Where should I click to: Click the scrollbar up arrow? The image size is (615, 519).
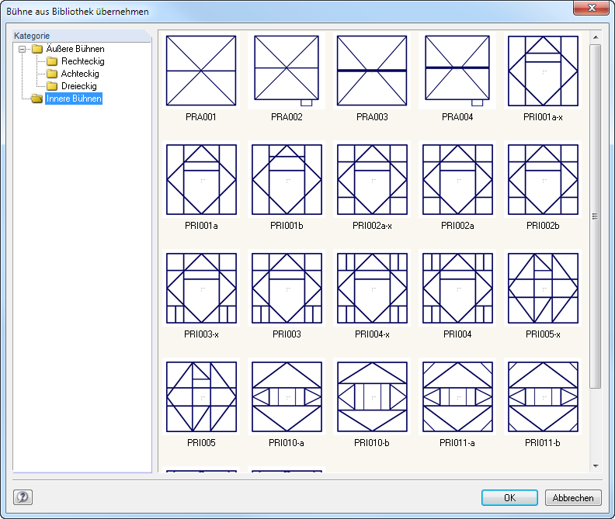(x=596, y=37)
